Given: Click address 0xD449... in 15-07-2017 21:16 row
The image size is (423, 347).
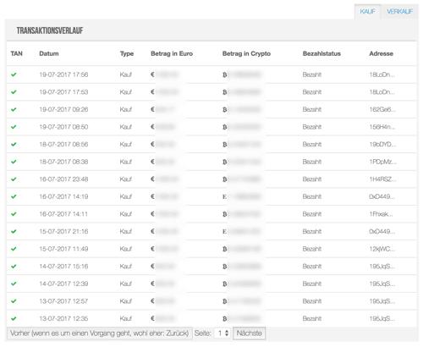Looking at the screenshot, I should click(x=382, y=231).
